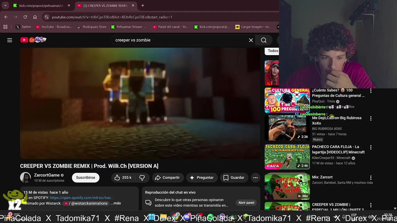Image resolution: width=397 pixels, height=223 pixels.
Task: Open 'Me Dejó,Cabron-Big Rubirosa XoXo' title
Action: coord(337,120)
